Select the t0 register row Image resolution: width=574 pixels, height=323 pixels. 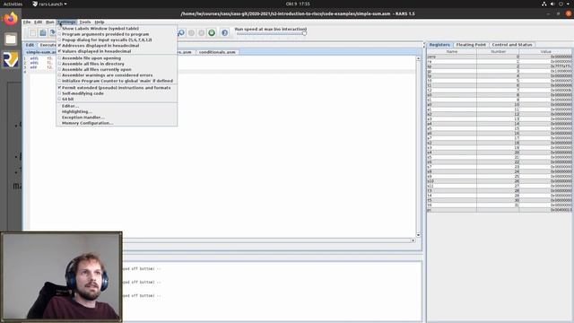(500, 81)
